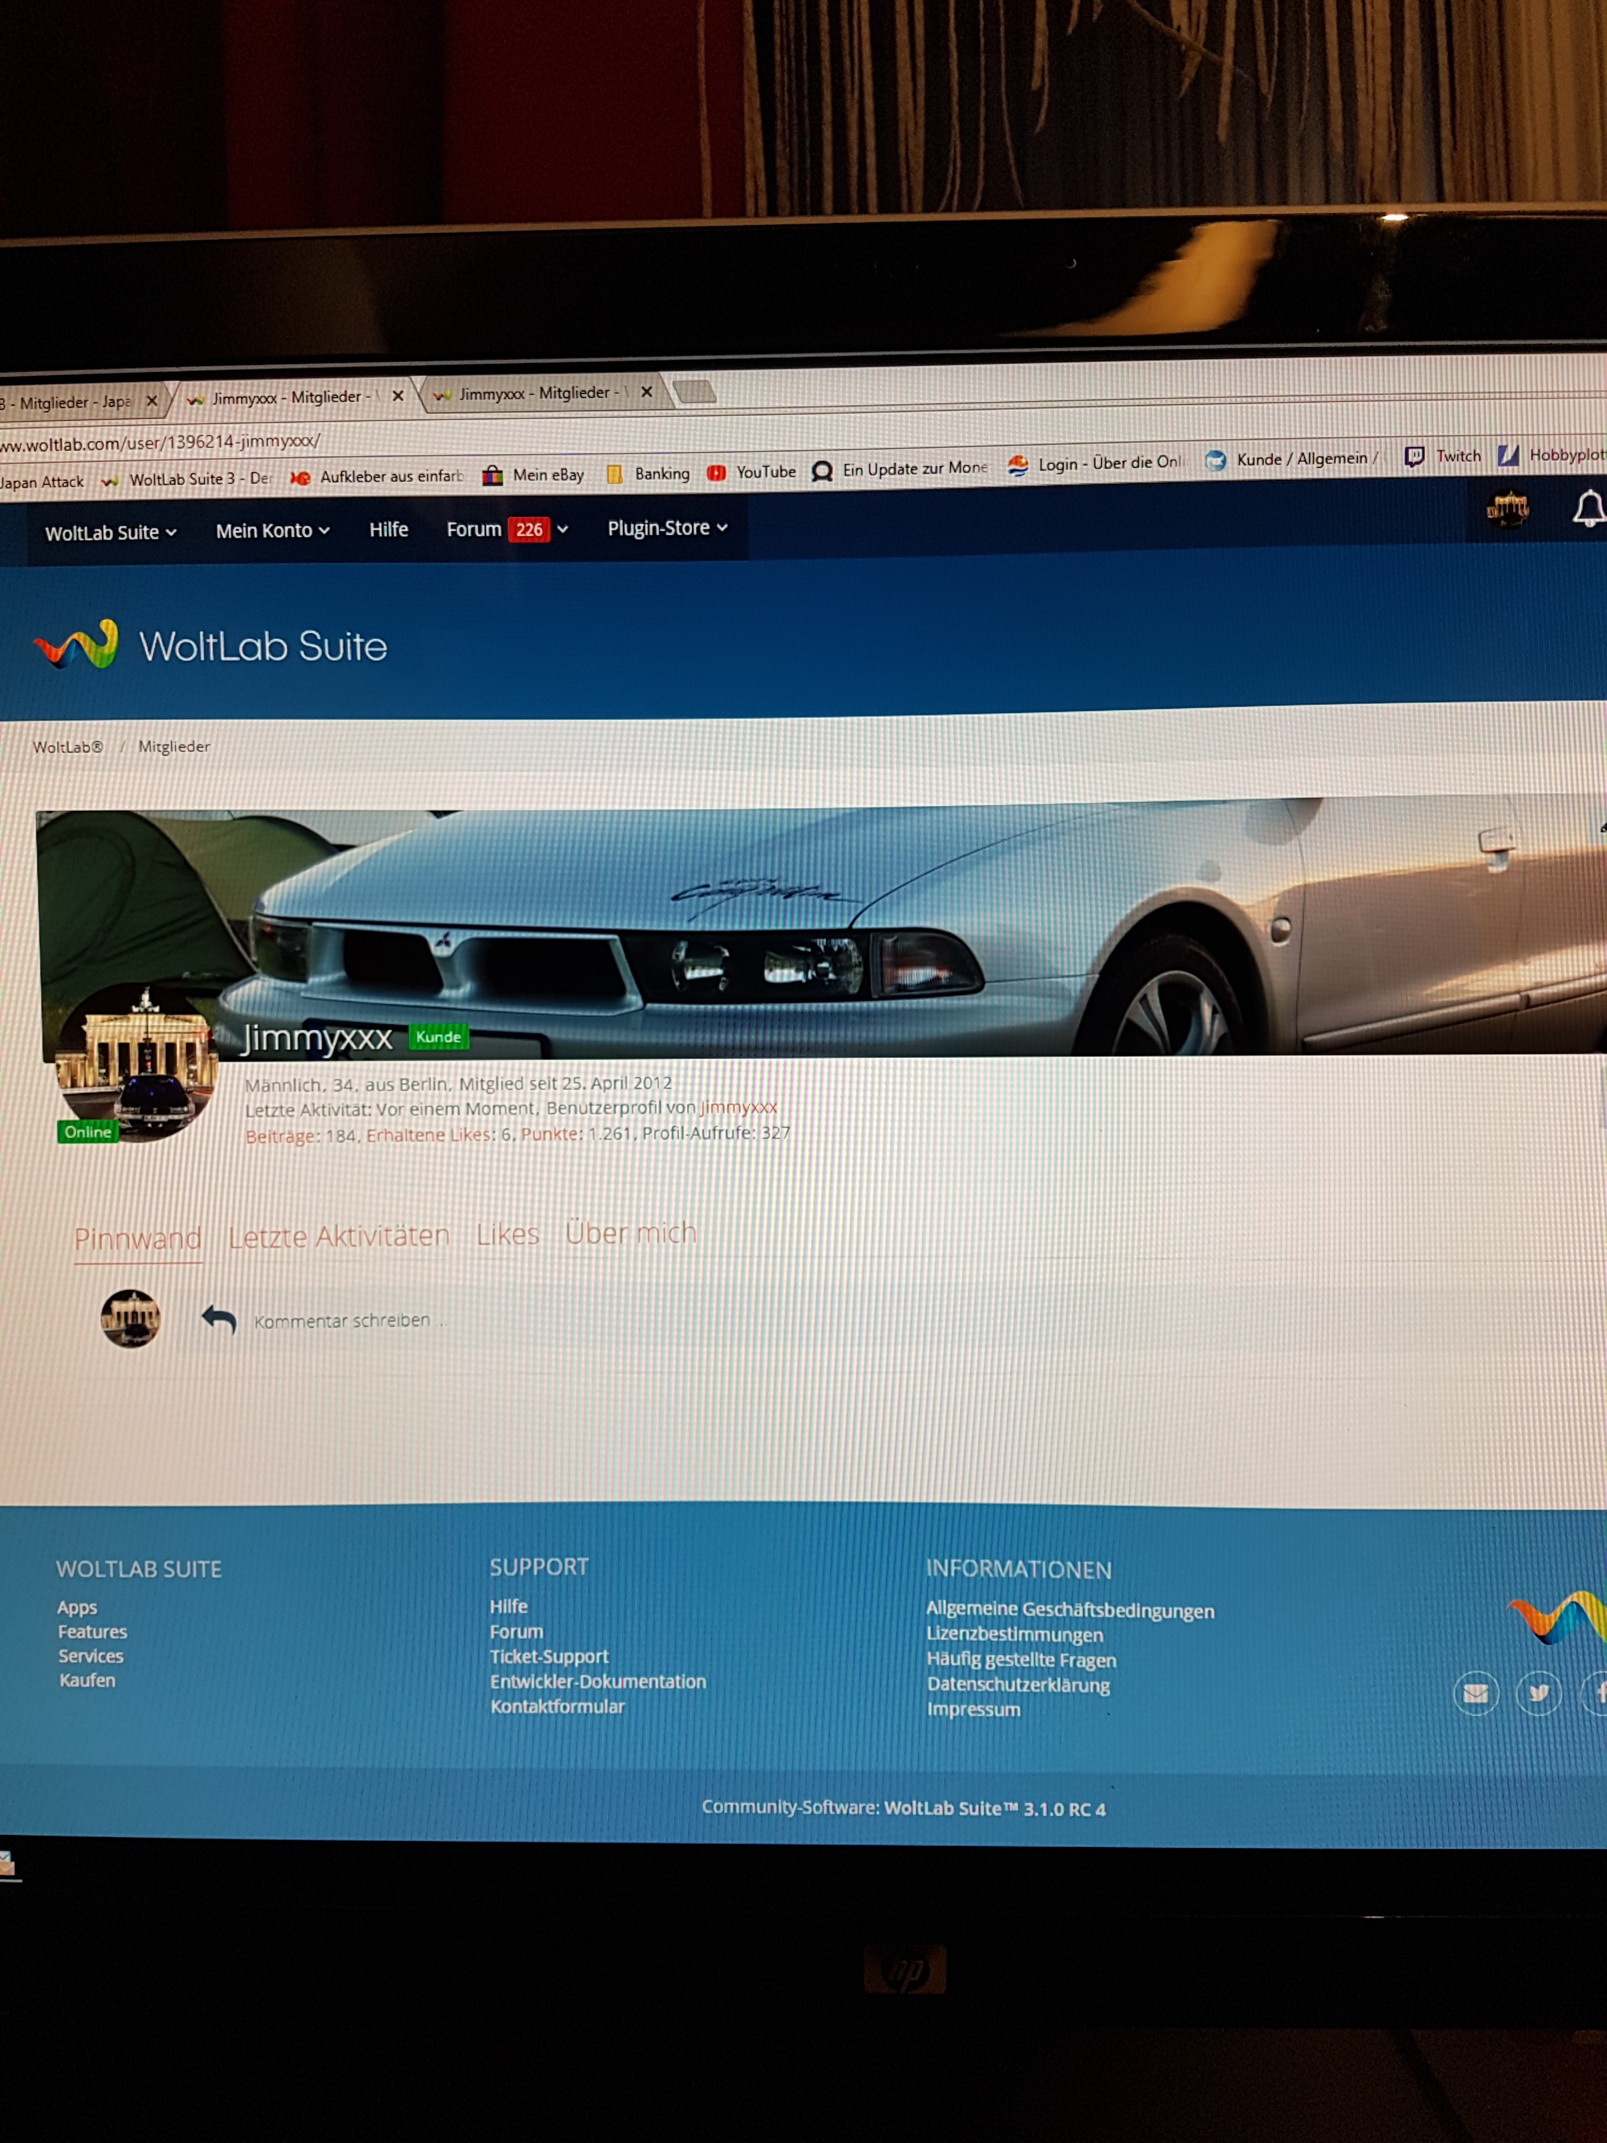This screenshot has height=2143, width=1607.
Task: Open the Ticket-Support footer link
Action: pyautogui.click(x=549, y=1657)
